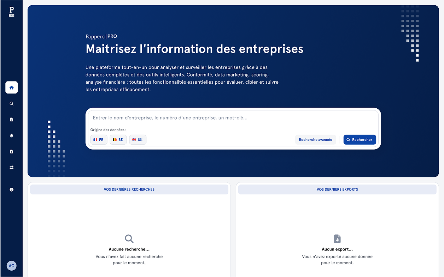Click the "Aucun export..." text

(x=337, y=249)
